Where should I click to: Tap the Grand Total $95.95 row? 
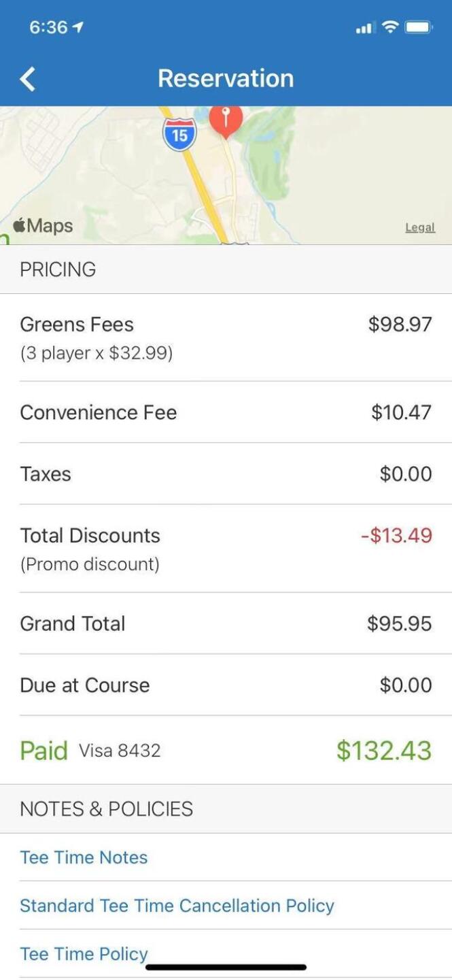pyautogui.click(x=226, y=623)
